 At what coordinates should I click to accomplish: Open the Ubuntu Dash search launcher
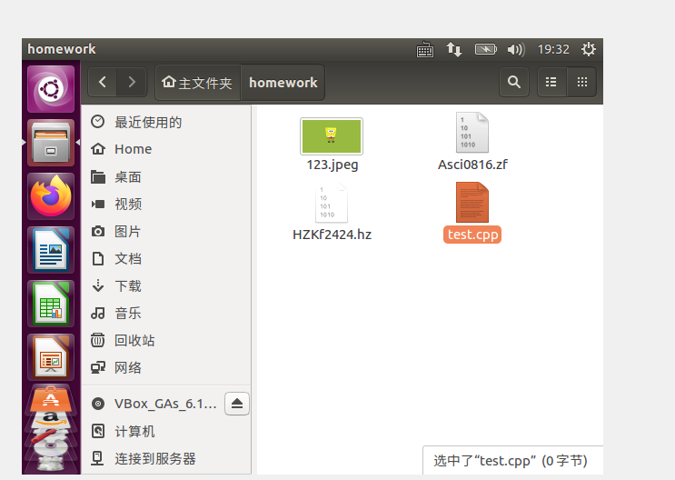point(51,89)
